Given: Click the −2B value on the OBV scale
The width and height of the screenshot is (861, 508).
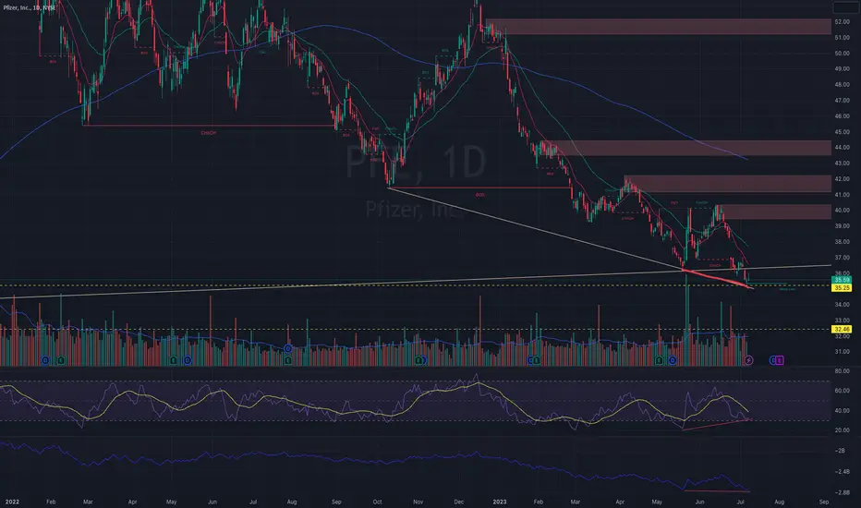Looking at the screenshot, I should pyautogui.click(x=840, y=451).
